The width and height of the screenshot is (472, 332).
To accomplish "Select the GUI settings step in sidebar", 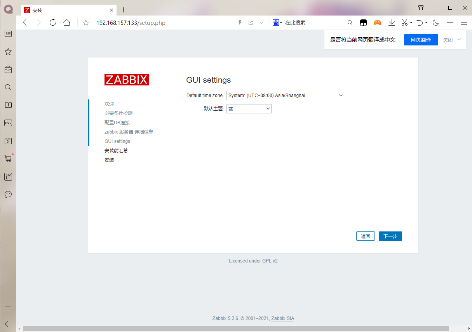I will pos(117,141).
